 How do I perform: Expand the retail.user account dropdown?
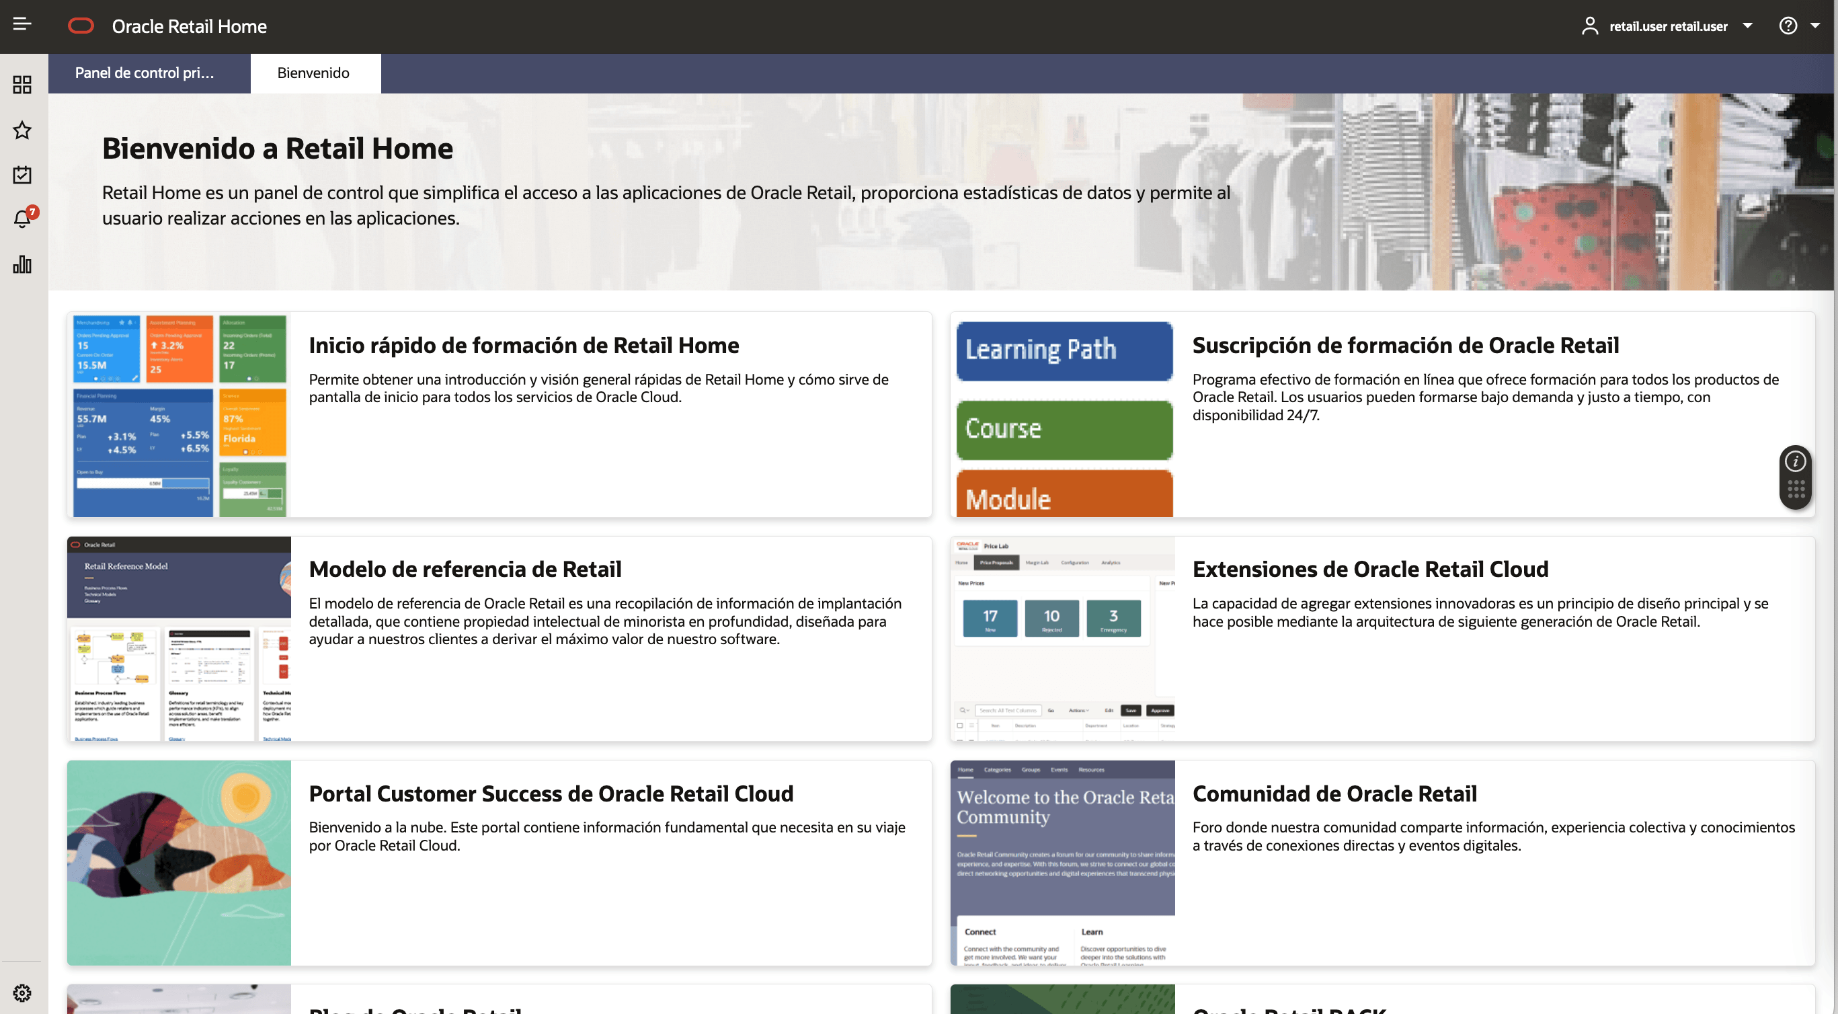pyautogui.click(x=1747, y=26)
